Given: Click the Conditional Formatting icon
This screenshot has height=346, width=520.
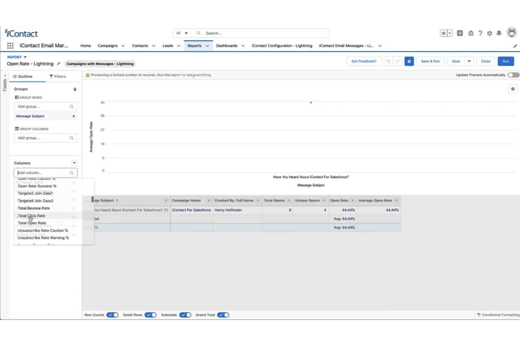Looking at the screenshot, I should [x=479, y=314].
